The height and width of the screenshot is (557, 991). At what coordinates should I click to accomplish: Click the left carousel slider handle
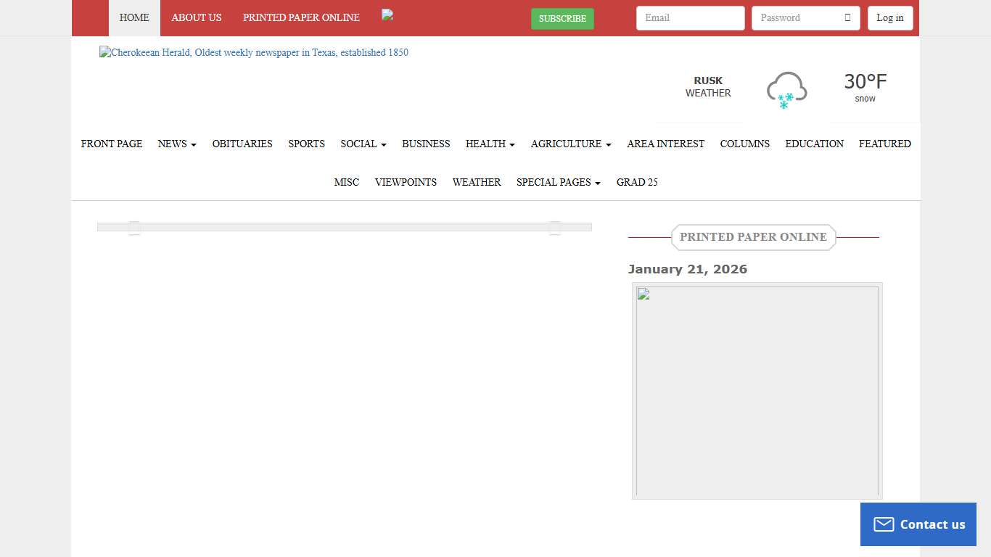(x=133, y=227)
